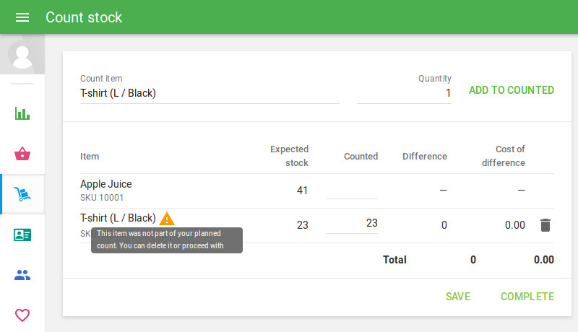Click the SAVE button

click(x=458, y=297)
